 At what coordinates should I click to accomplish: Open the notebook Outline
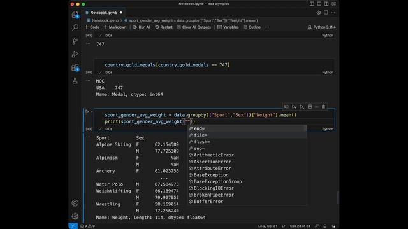[252, 27]
